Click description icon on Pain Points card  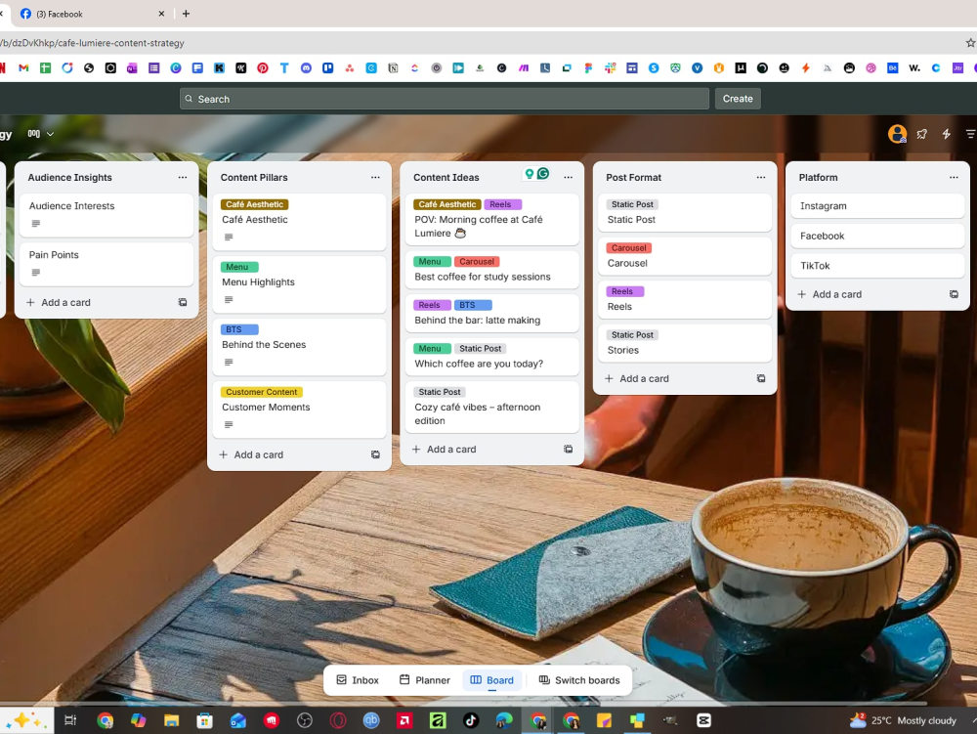35,273
